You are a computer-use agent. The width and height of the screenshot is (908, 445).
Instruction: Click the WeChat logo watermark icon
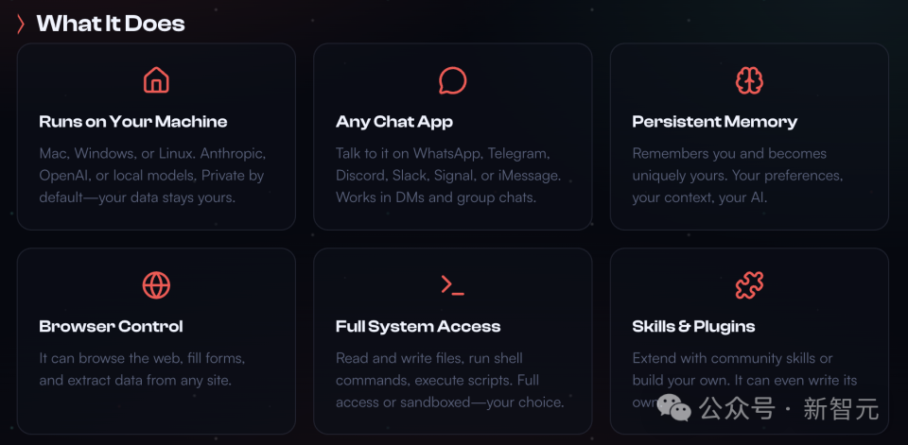click(x=674, y=408)
